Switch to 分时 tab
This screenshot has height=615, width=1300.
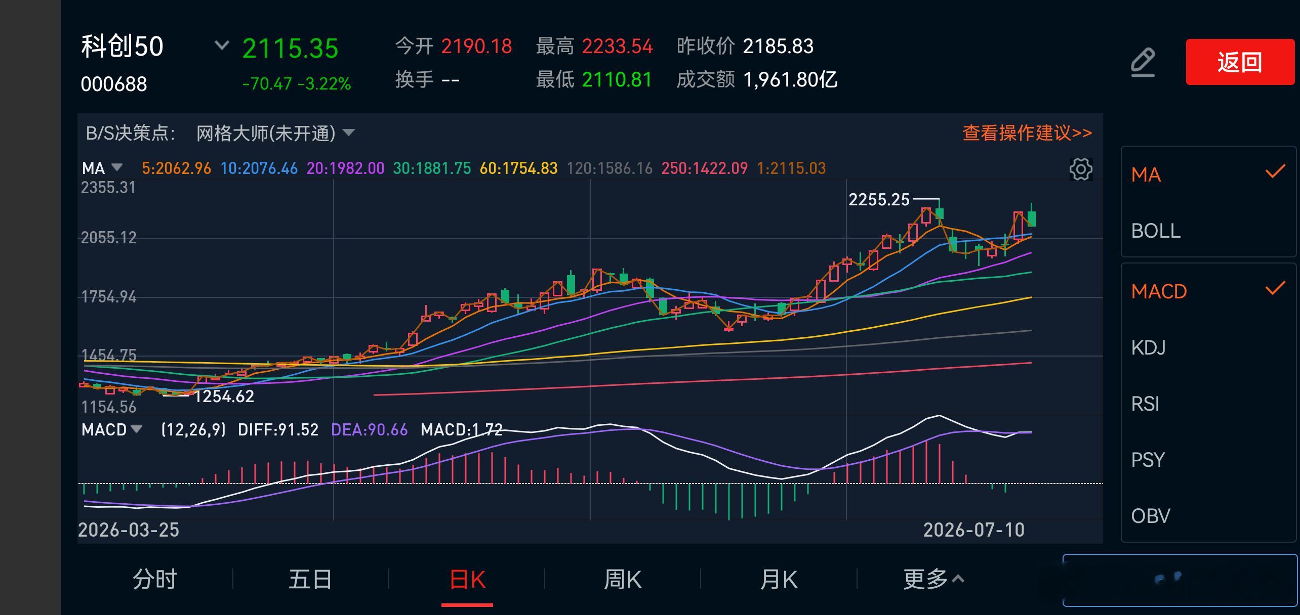[155, 579]
